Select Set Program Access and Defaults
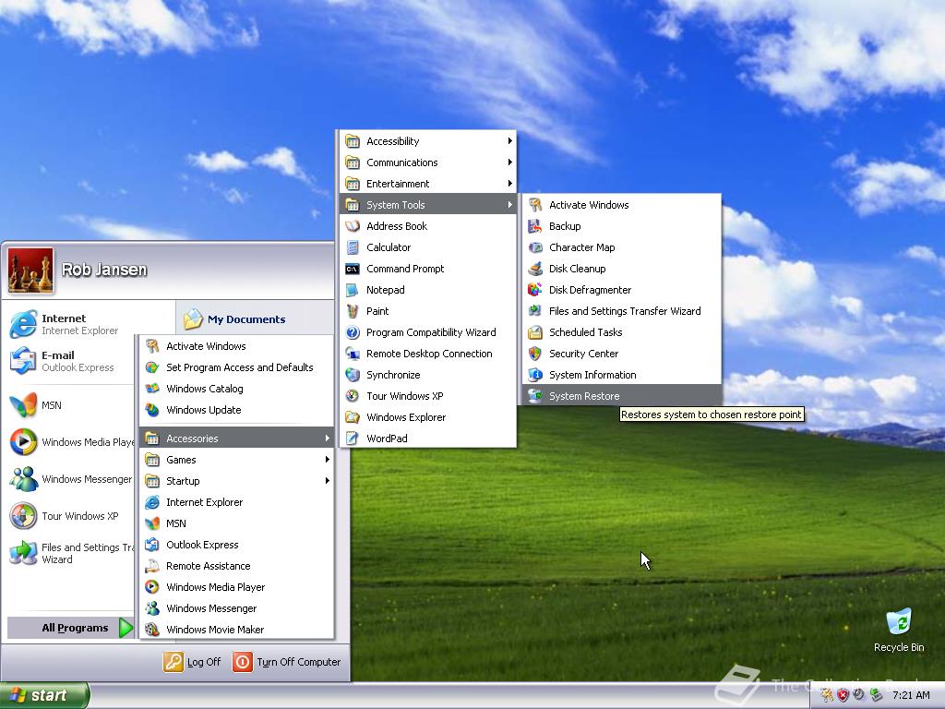945x709 pixels. click(x=236, y=367)
